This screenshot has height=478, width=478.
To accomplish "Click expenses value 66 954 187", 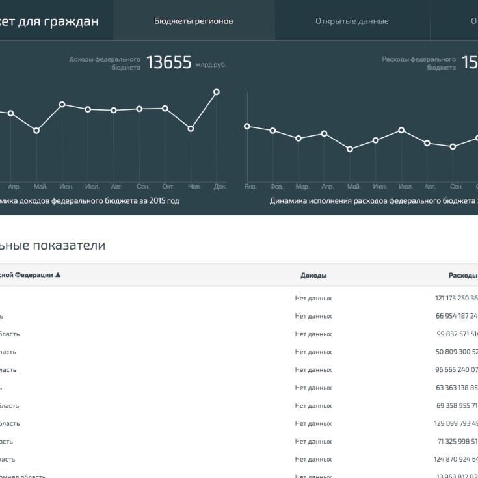I will tap(457, 316).
